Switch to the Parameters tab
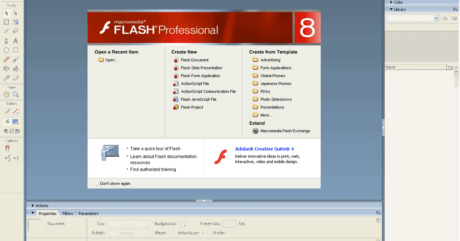460x241 pixels. (x=88, y=213)
